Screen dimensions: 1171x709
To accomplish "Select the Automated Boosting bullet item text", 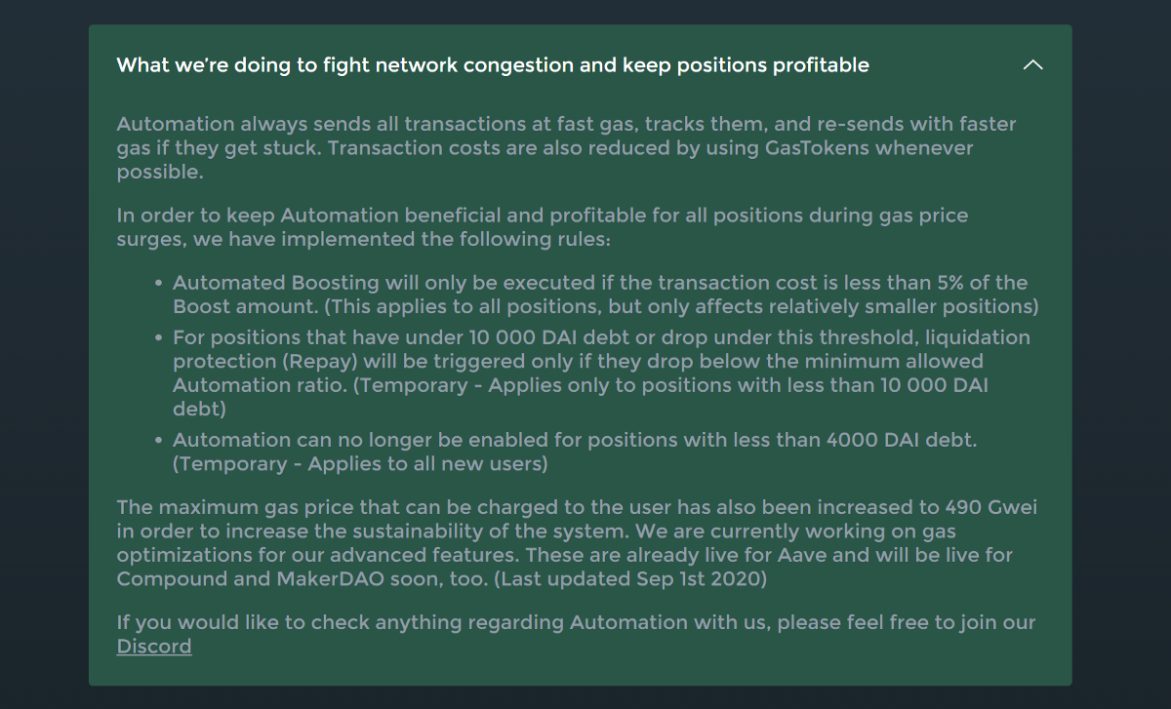I will click(x=605, y=295).
